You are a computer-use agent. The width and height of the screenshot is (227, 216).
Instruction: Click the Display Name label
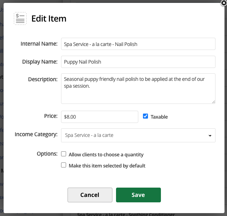click(x=40, y=62)
